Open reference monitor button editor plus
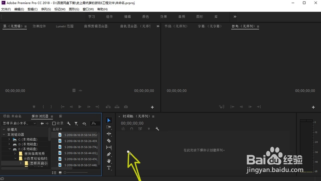The height and width of the screenshot is (181, 321). click(313, 107)
